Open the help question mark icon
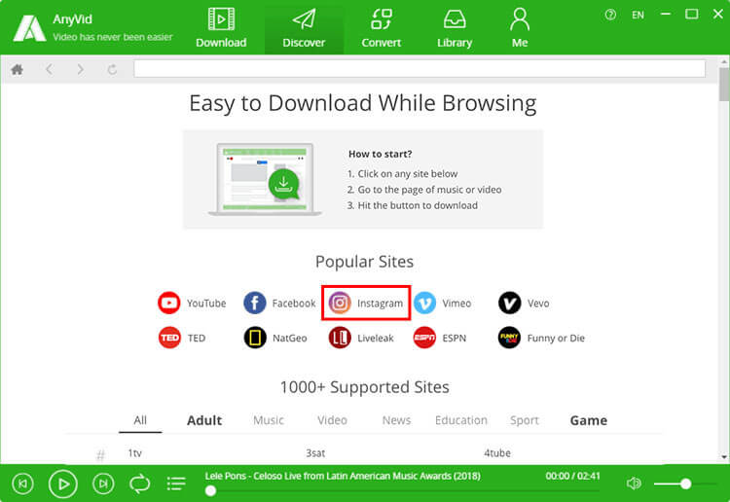This screenshot has height=502, width=730. pos(610,15)
